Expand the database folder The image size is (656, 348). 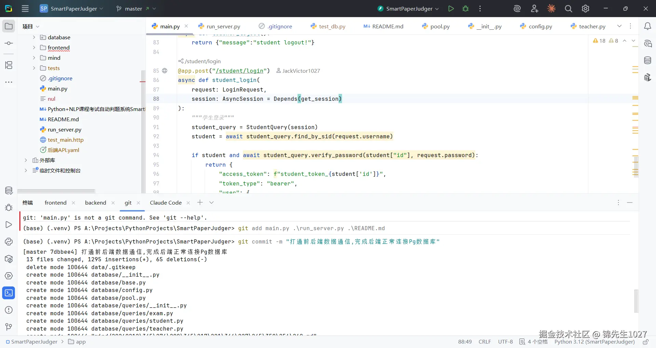34,37
